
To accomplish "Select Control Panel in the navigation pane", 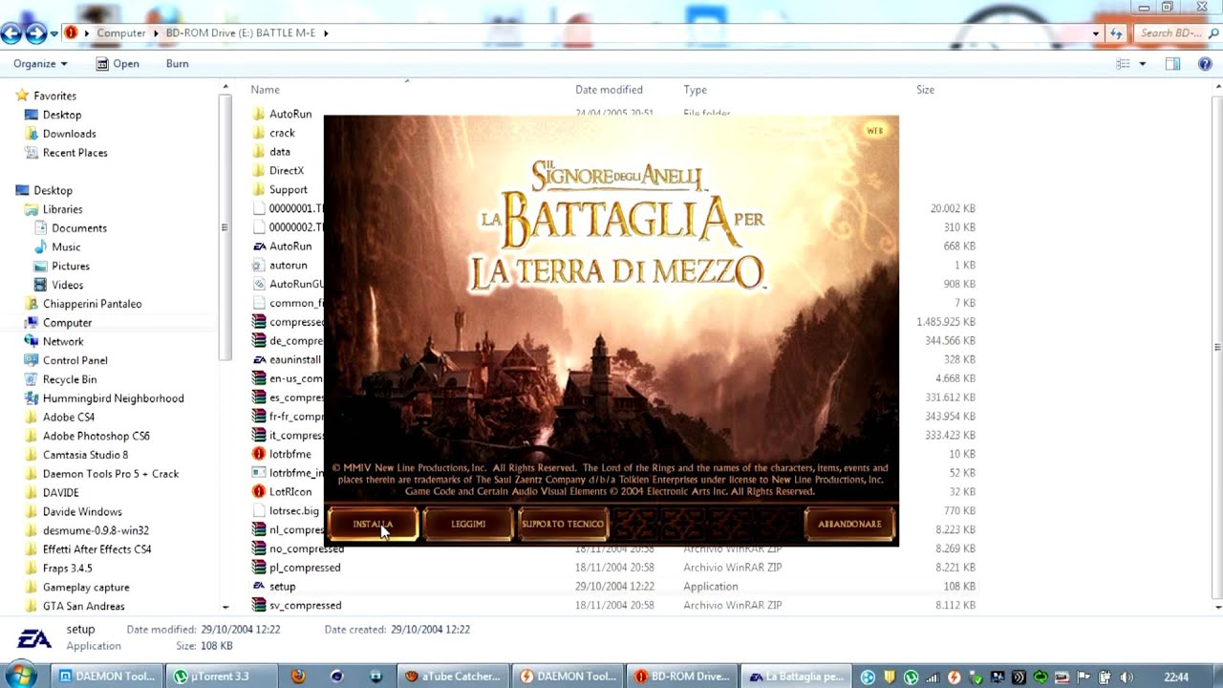I will click(75, 360).
